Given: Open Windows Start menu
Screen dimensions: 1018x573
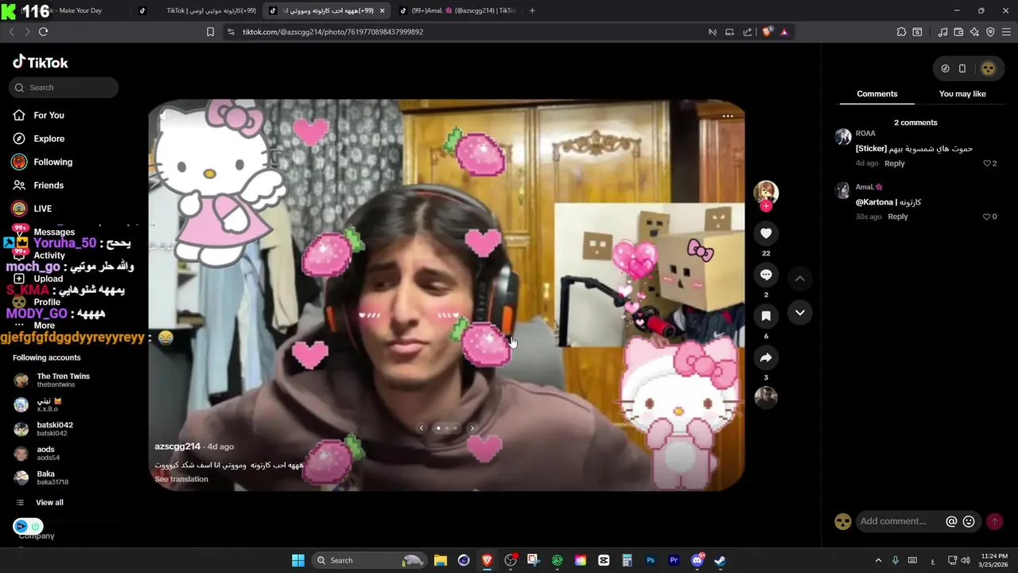Looking at the screenshot, I should (298, 560).
